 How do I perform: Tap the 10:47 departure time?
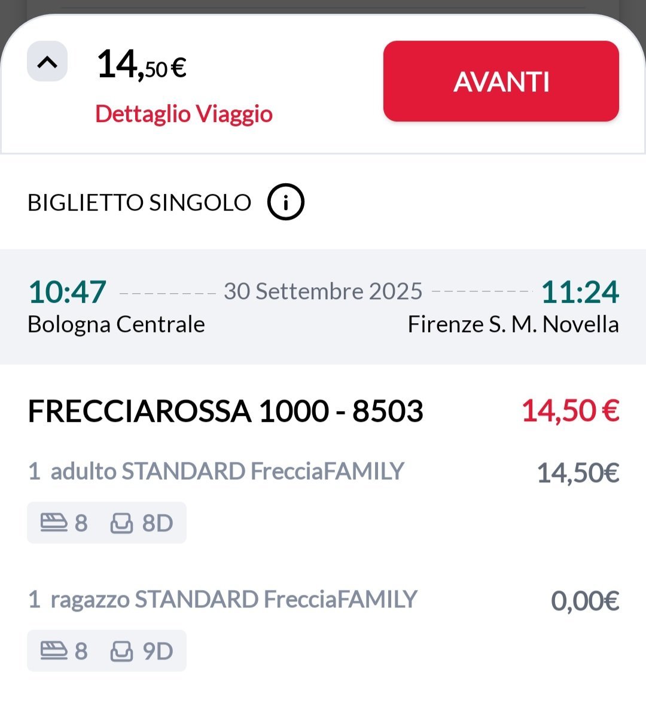67,291
